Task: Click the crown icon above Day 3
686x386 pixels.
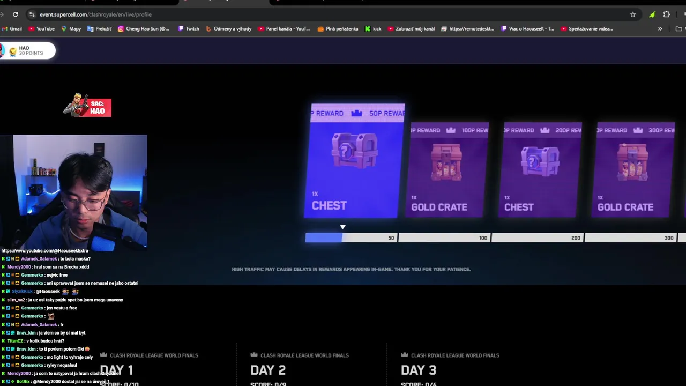Action: [405, 355]
